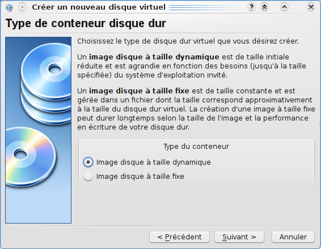Click the stacked blue disks illustration
This screenshot has height=249, width=321.
pos(46,84)
